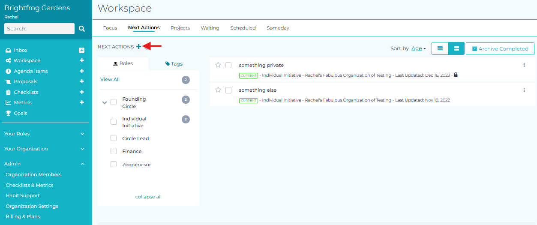Click the search magnifier icon
The image size is (537, 225).
click(82, 29)
